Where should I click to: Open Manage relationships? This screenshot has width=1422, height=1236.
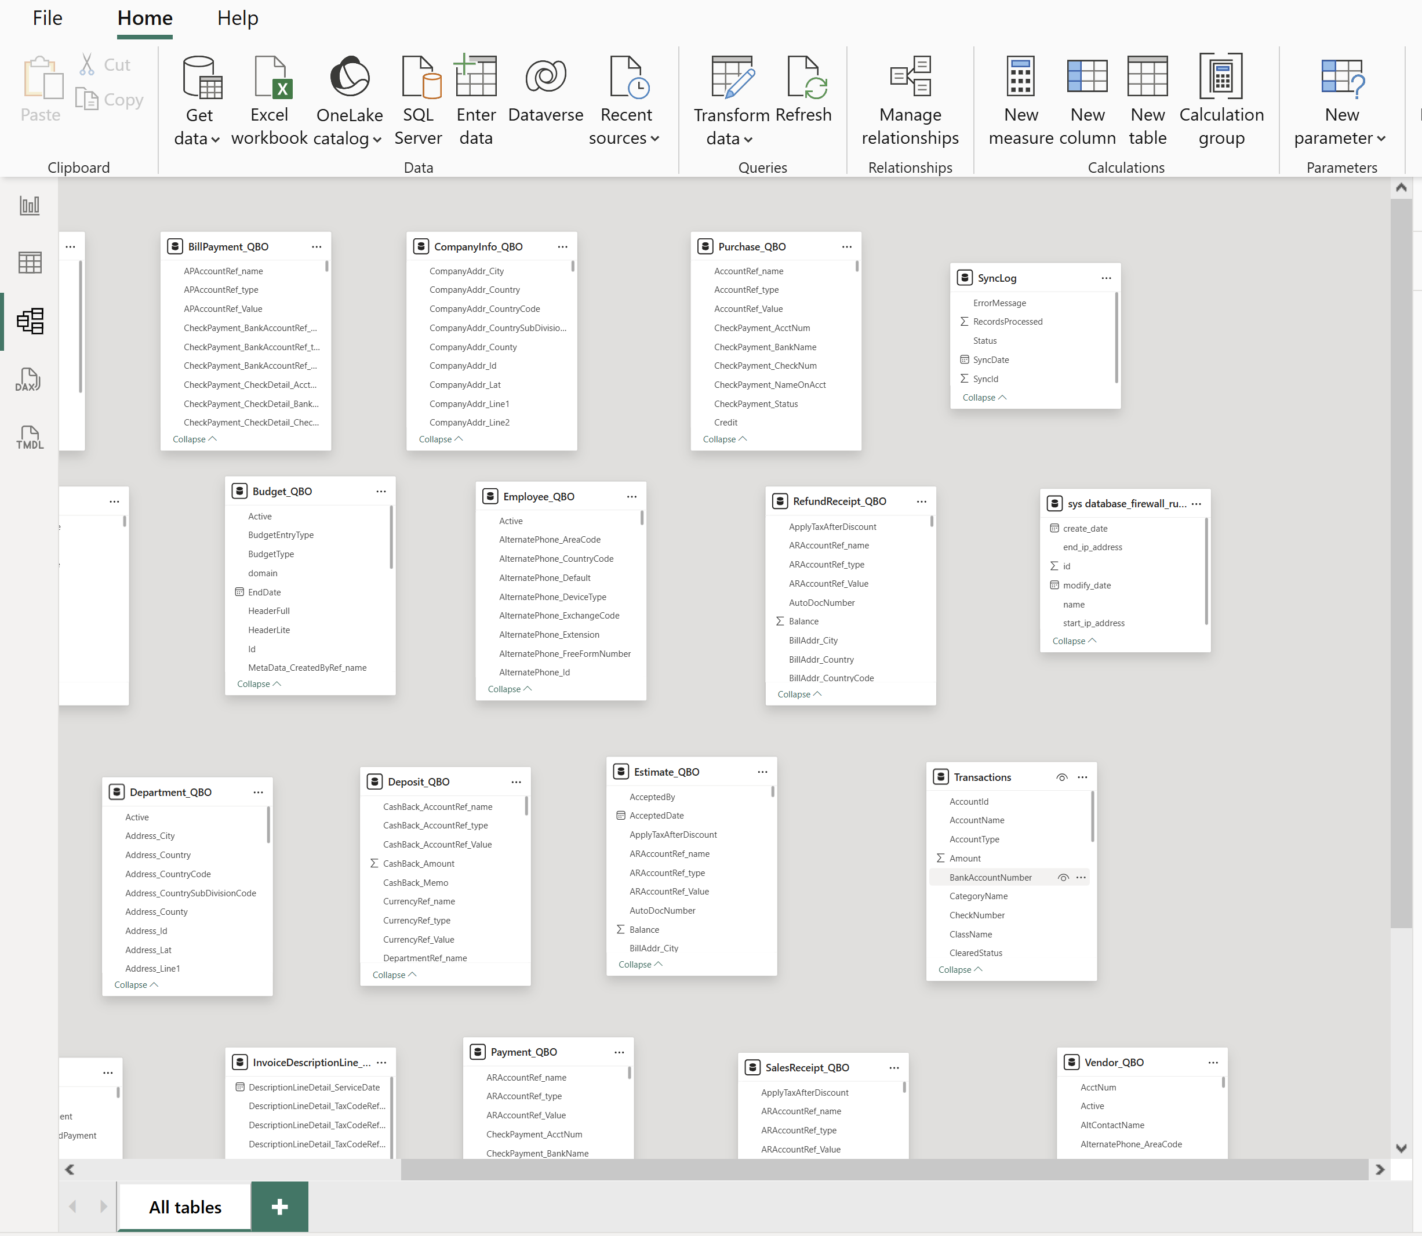[910, 101]
